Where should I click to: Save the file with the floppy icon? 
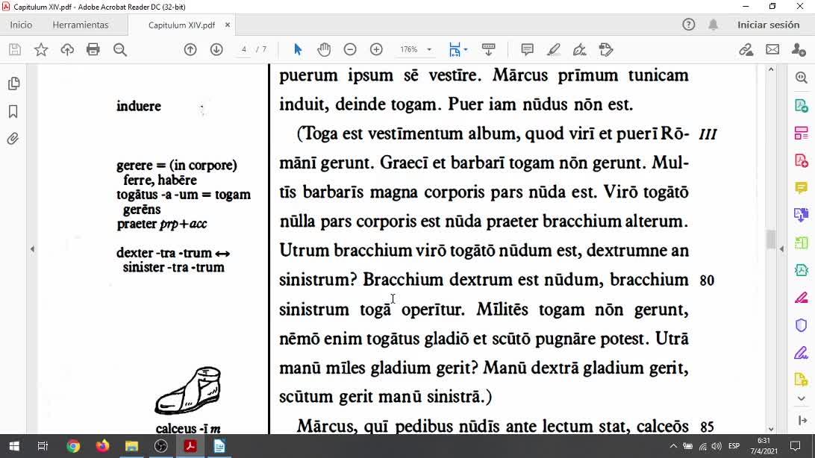pos(15,49)
